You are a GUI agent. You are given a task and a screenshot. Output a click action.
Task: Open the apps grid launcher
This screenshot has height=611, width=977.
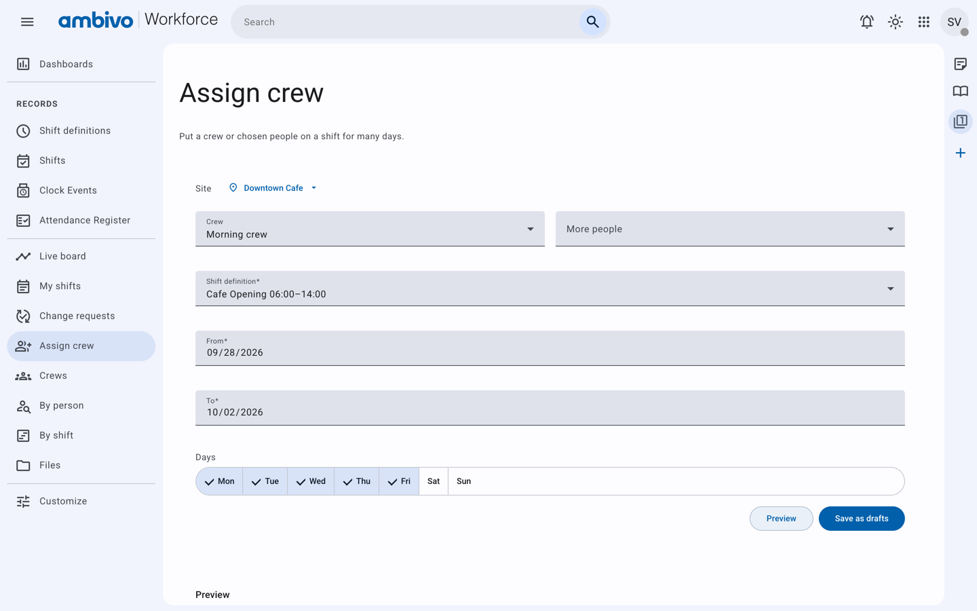(x=923, y=22)
